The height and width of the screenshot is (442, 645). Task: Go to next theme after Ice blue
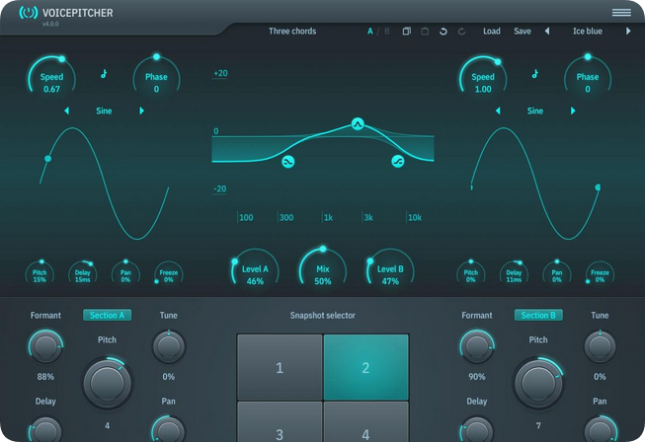pyautogui.click(x=628, y=32)
